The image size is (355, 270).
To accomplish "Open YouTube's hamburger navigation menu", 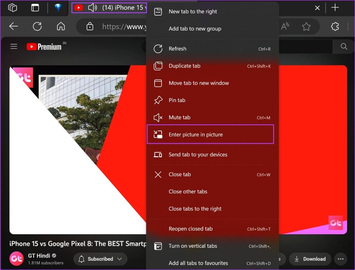I will pos(14,47).
